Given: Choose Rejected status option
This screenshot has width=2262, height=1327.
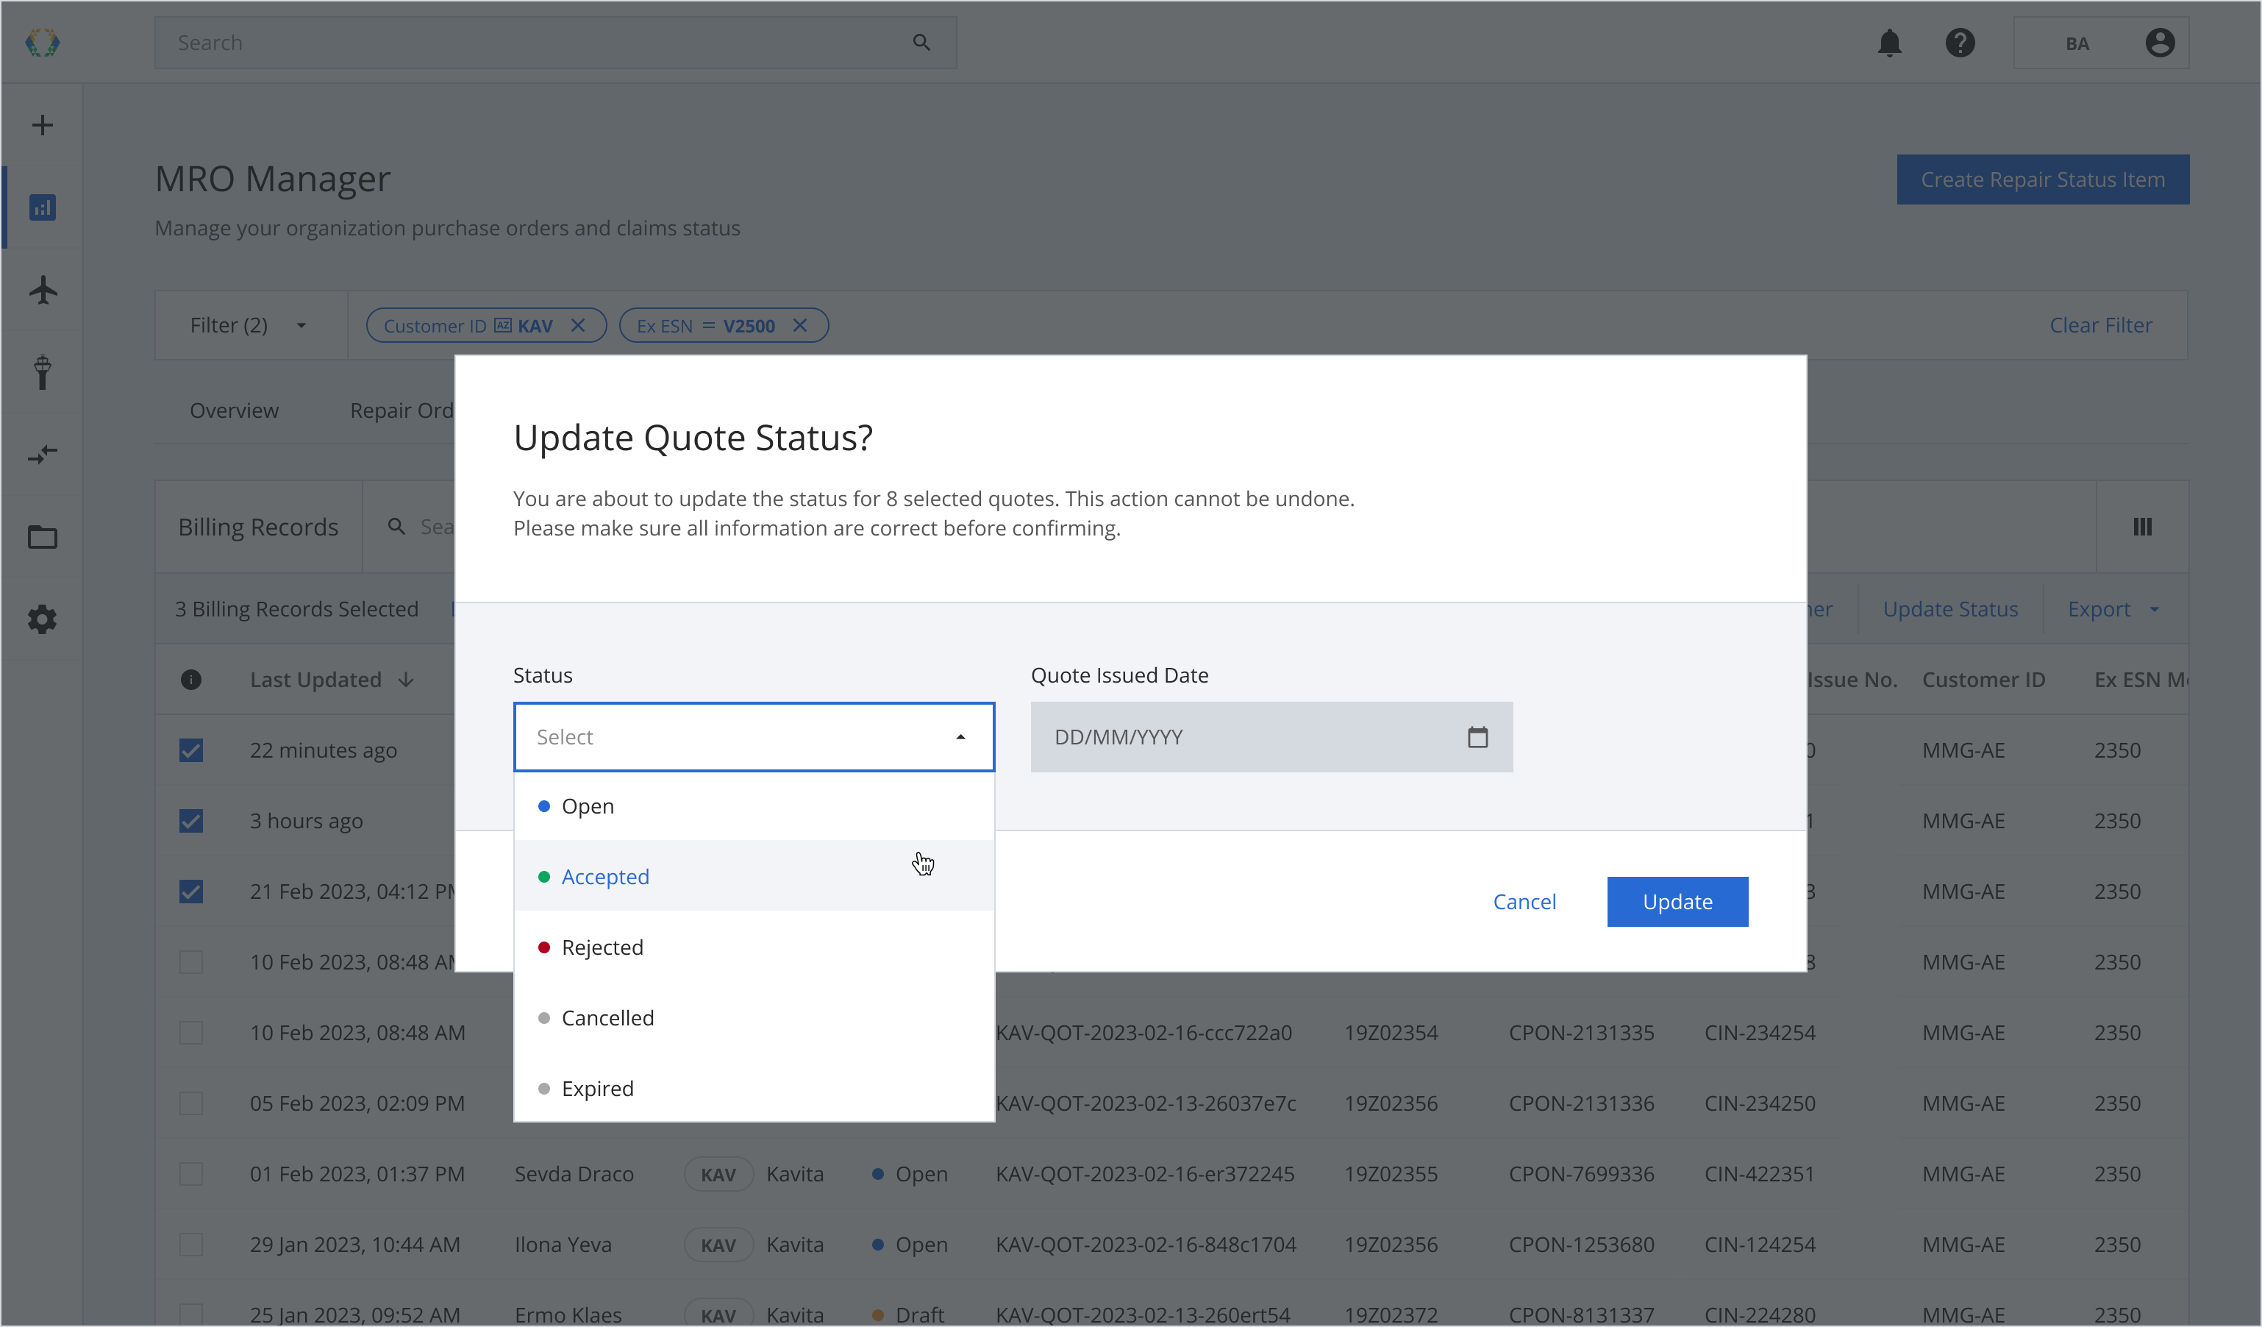Looking at the screenshot, I should [754, 947].
